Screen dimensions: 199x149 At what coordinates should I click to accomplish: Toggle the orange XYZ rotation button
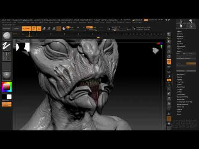pyautogui.click(x=169, y=80)
